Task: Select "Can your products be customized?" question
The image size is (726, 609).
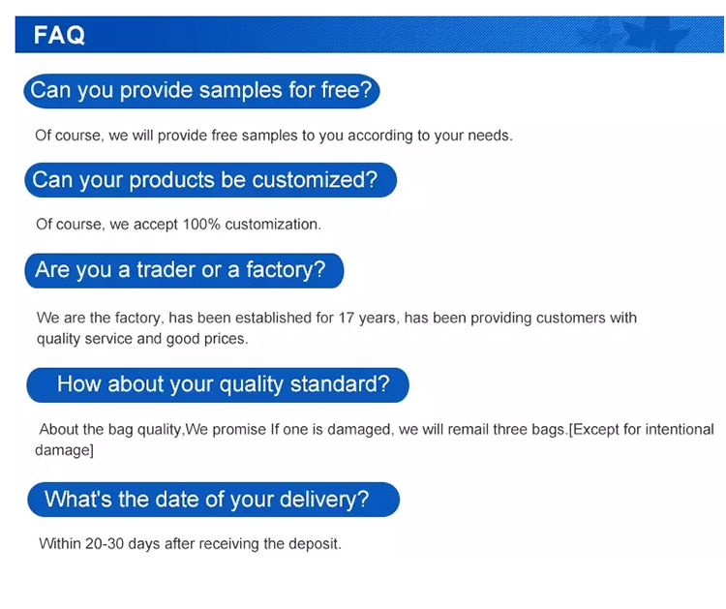Action: point(210,180)
